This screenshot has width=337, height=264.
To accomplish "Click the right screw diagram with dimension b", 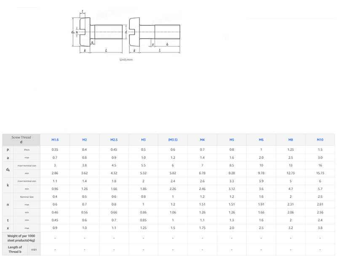I will [x=155, y=33].
